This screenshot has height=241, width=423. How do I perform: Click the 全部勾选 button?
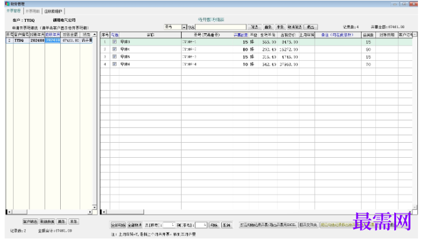118,225
